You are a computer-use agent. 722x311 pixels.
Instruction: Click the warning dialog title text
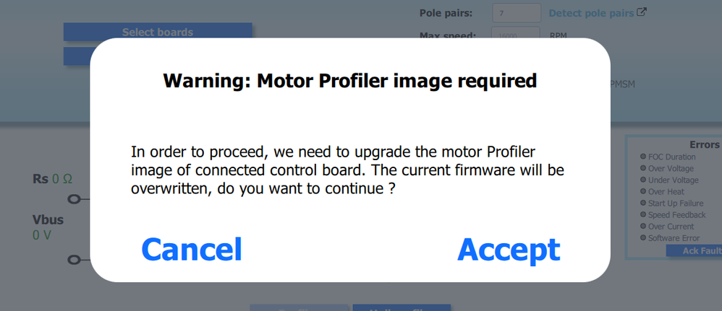pos(350,81)
